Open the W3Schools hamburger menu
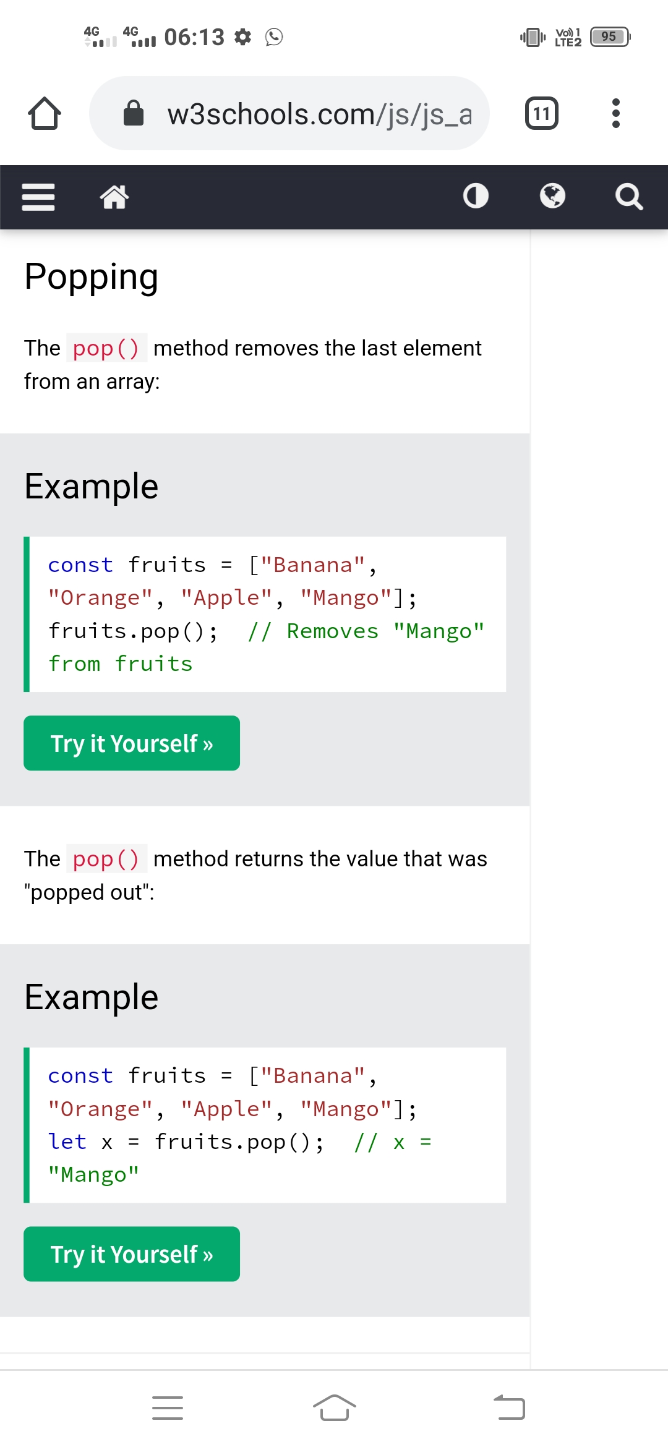Viewport: 668px width, 1447px height. pyautogui.click(x=38, y=197)
